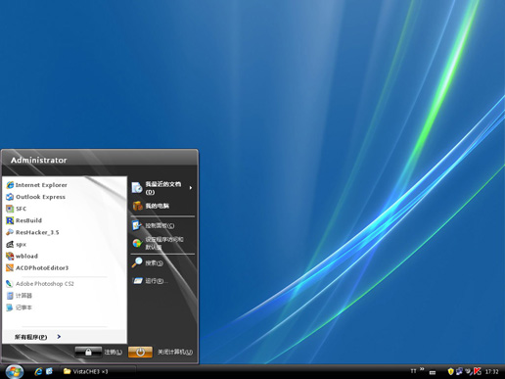The width and height of the screenshot is (505, 379).
Task: Click the orange power shutdown button
Action: 140,352
